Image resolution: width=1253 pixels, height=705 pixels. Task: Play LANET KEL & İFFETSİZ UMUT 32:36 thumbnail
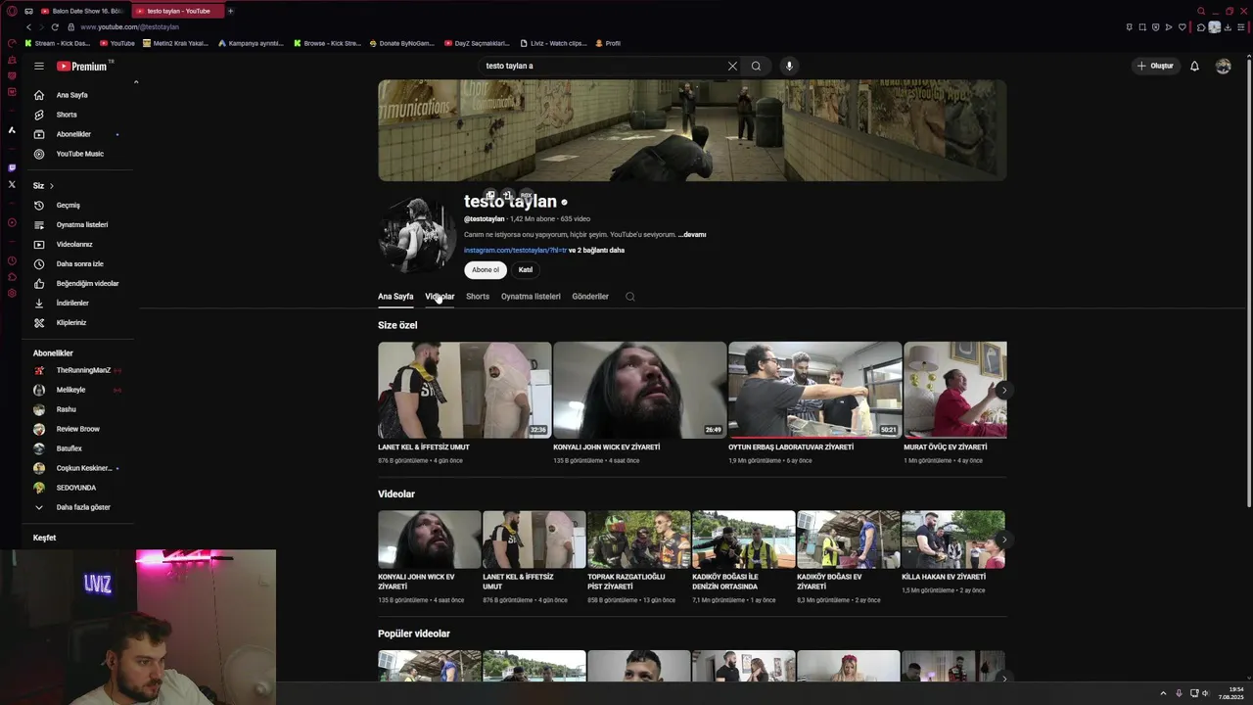(465, 390)
